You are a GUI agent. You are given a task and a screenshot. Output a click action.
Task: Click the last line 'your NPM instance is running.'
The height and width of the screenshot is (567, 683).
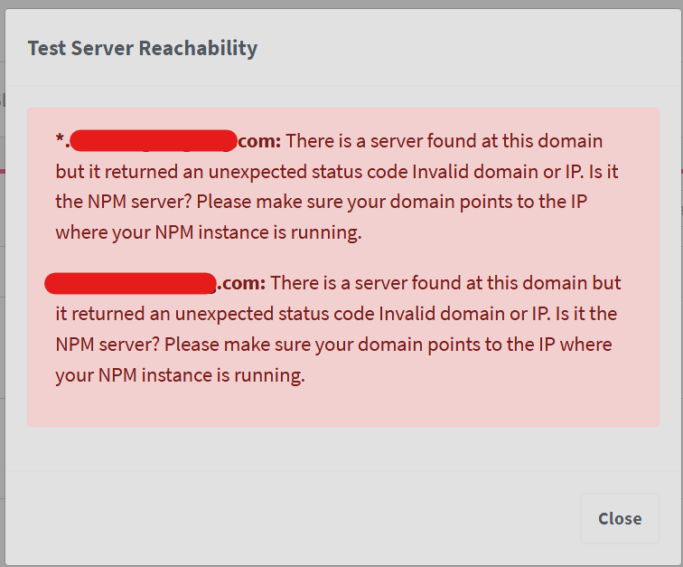181,375
